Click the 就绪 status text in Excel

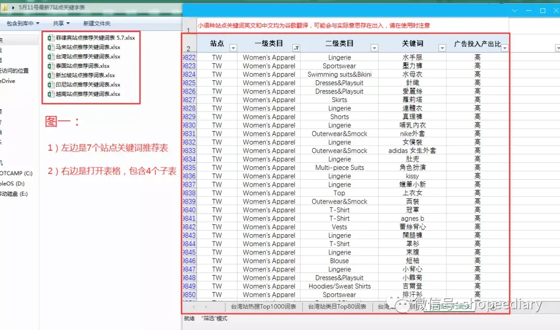pyautogui.click(x=189, y=319)
